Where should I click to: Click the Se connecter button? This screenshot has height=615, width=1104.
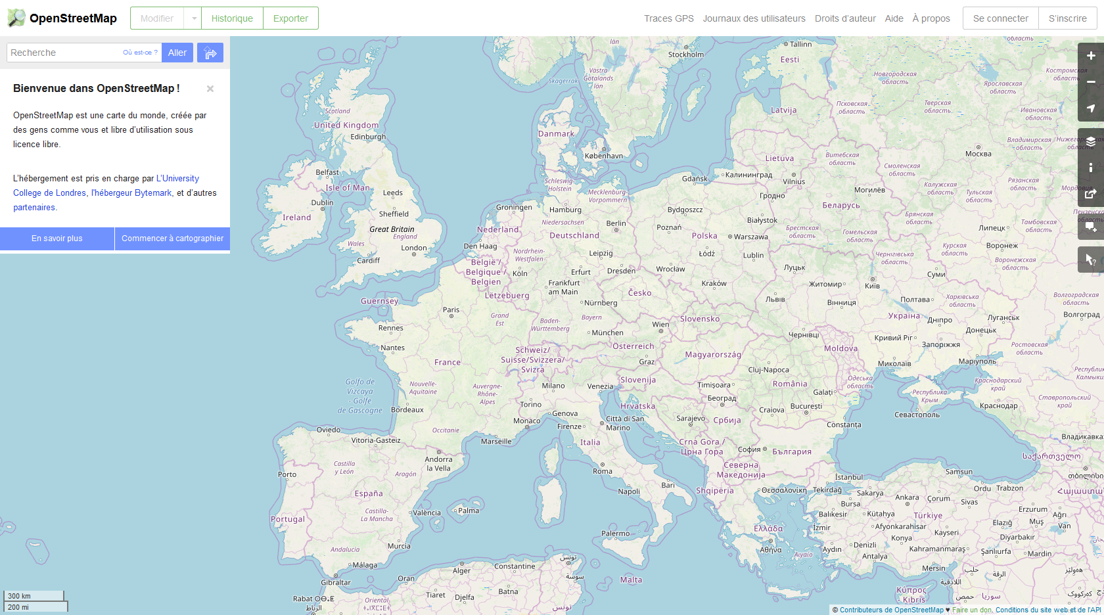point(1000,18)
